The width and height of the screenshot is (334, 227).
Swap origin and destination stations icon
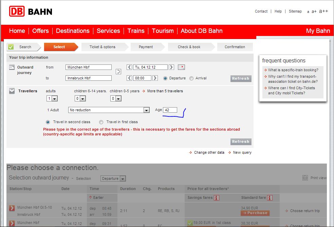coord(118,72)
